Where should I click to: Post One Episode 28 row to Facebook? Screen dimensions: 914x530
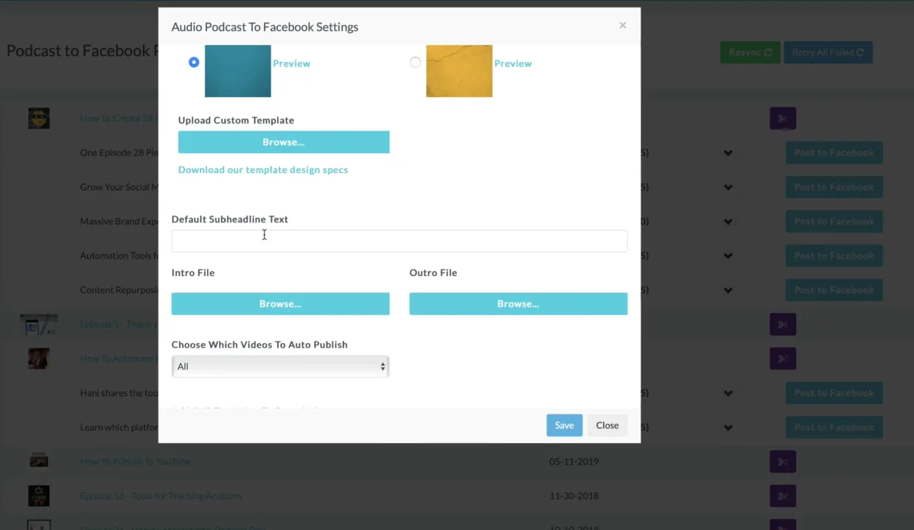pyautogui.click(x=834, y=153)
